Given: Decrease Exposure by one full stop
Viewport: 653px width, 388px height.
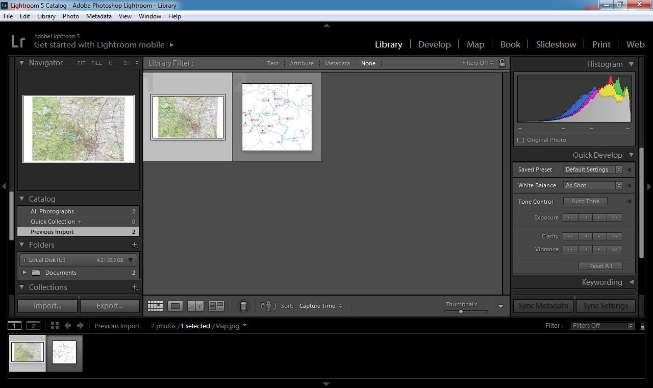Looking at the screenshot, I should pos(570,217).
